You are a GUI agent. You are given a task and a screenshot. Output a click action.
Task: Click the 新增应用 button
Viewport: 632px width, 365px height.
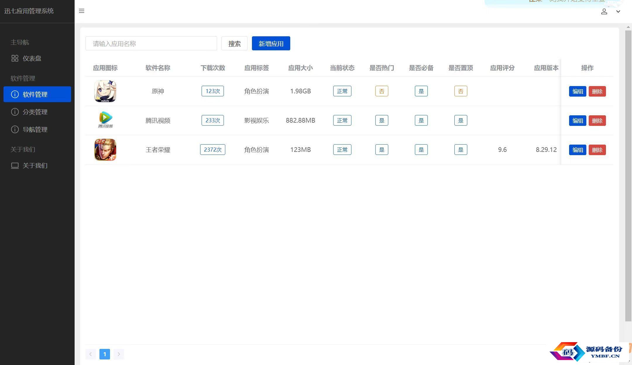271,43
